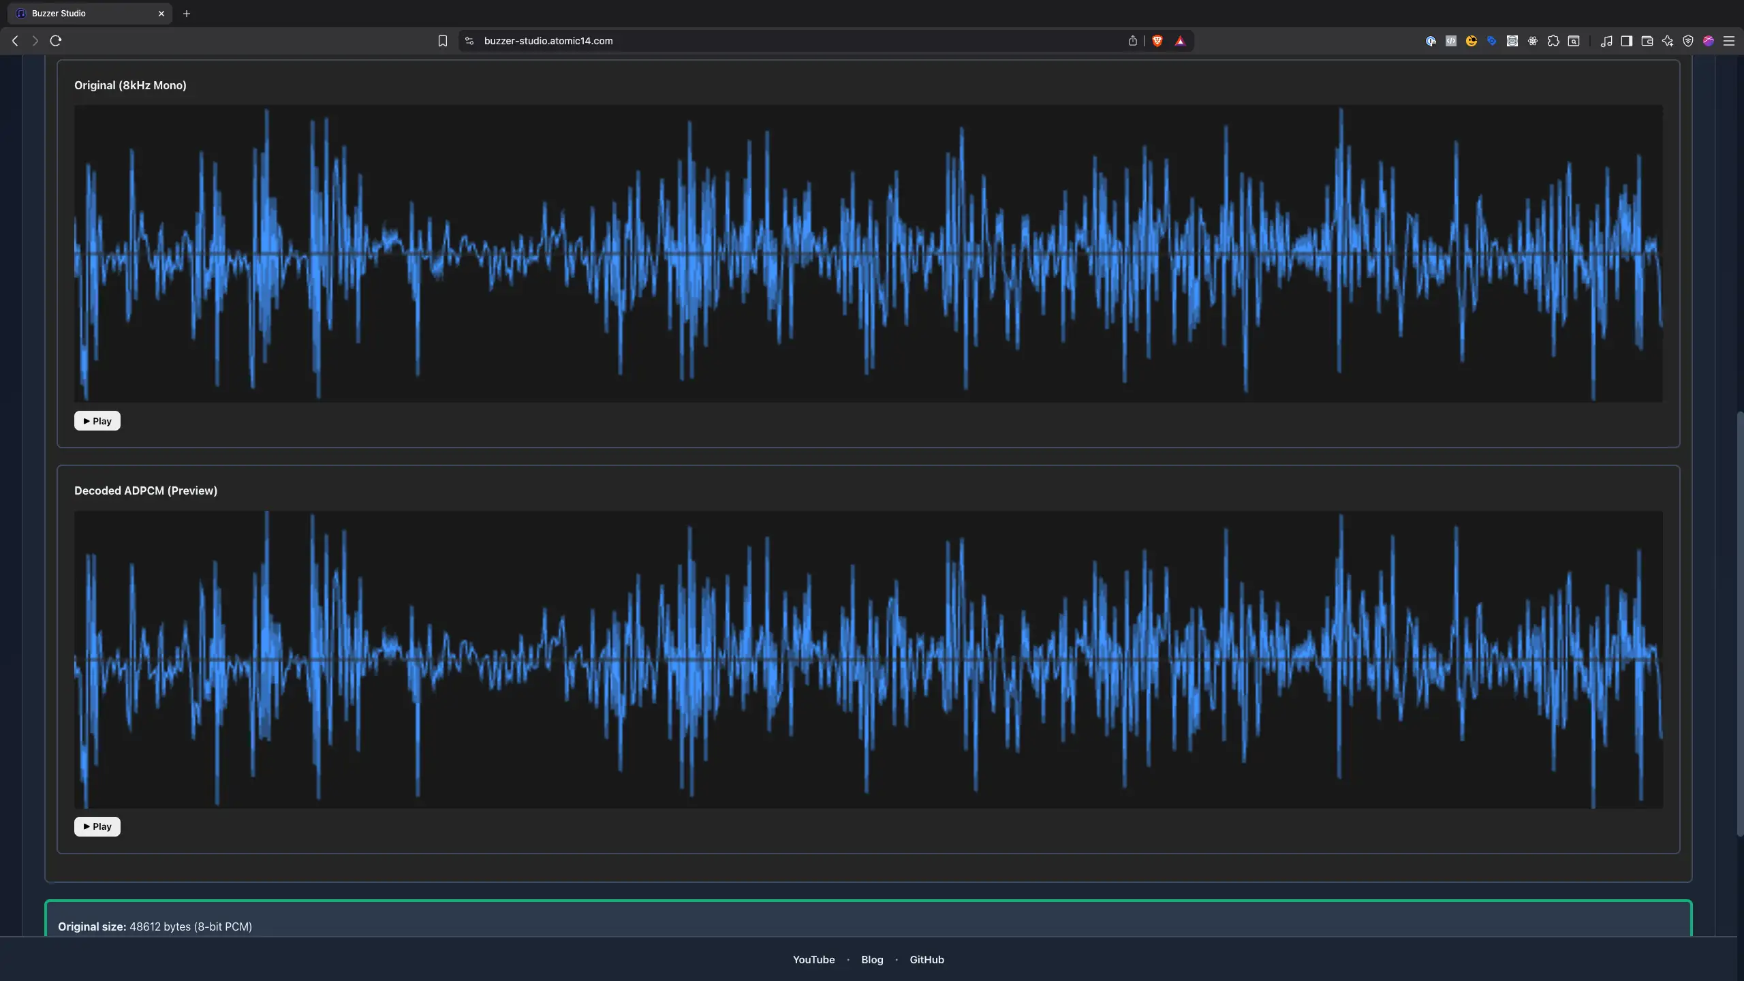Toggle the Brave VPN shield icon

click(1687, 41)
